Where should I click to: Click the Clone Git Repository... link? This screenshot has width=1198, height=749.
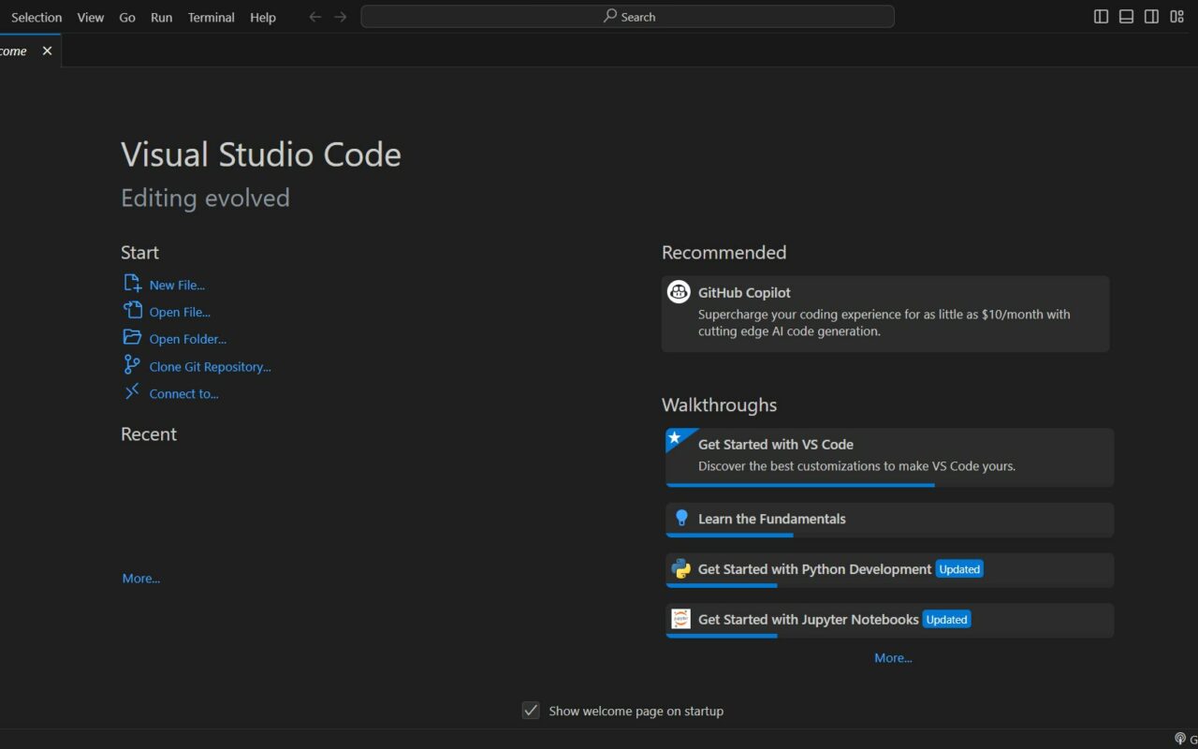click(x=211, y=367)
